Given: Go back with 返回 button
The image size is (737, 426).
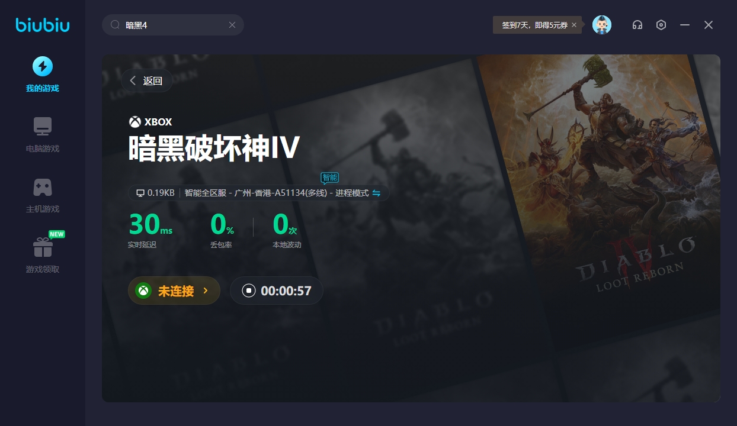Looking at the screenshot, I should (x=146, y=81).
